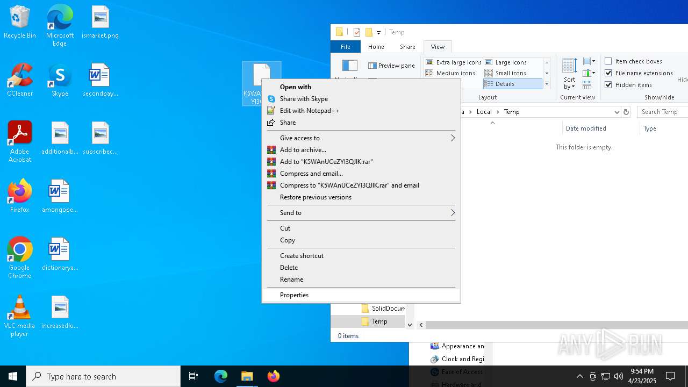
Task: Launch Firefox from desktop shortcut
Action: (20, 196)
